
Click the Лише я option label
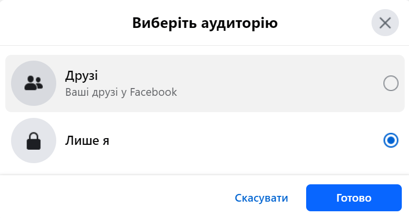click(87, 141)
